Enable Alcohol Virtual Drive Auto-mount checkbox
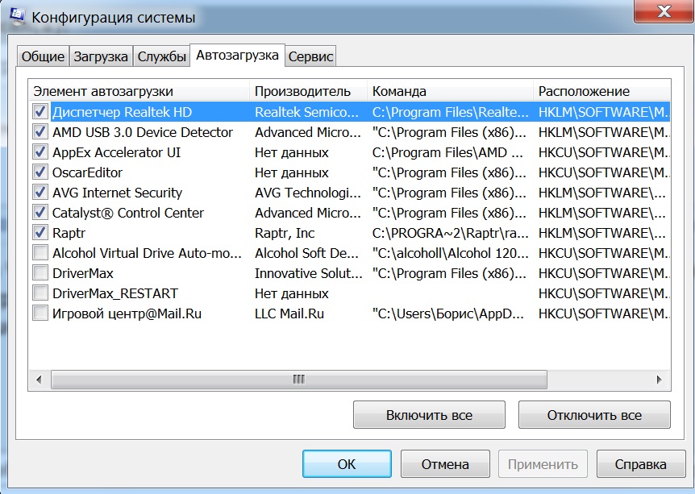Image resolution: width=695 pixels, height=494 pixels. (x=40, y=252)
